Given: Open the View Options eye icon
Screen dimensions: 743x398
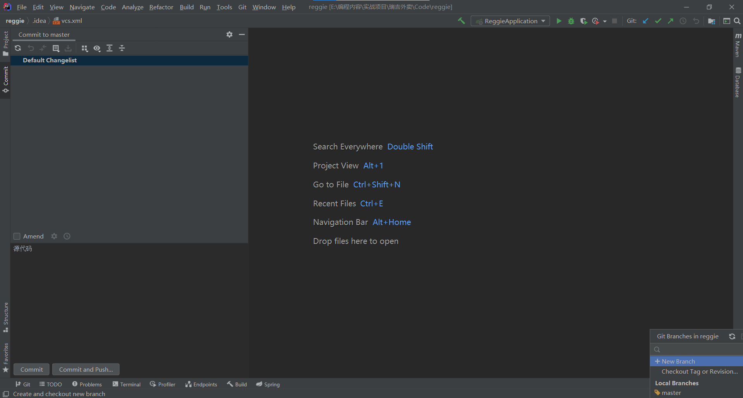Looking at the screenshot, I should pyautogui.click(x=97, y=48).
